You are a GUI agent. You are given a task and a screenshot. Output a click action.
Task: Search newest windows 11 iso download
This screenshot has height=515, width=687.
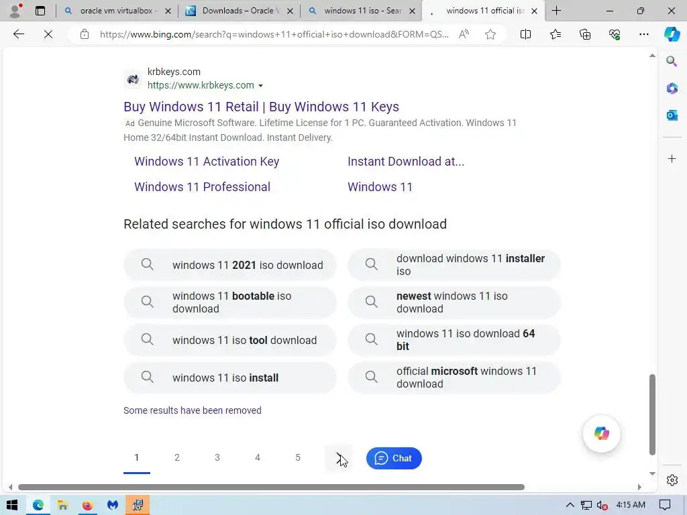click(454, 302)
